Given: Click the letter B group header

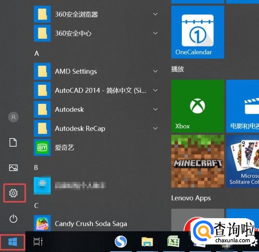Looking at the screenshot, I should point(36,168).
